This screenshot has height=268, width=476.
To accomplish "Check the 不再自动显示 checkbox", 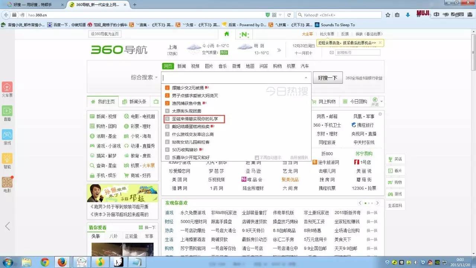I will 257,157.
